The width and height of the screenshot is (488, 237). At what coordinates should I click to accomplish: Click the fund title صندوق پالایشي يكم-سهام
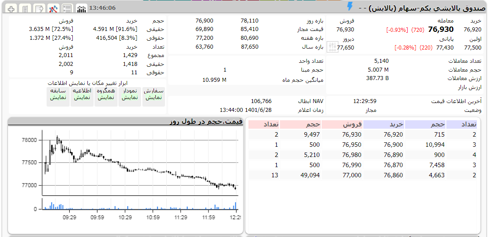[x=428, y=8]
